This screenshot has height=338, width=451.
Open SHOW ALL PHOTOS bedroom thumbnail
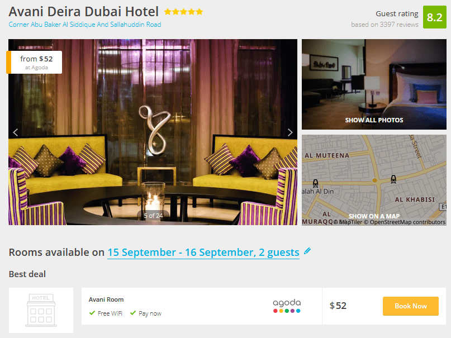click(374, 84)
